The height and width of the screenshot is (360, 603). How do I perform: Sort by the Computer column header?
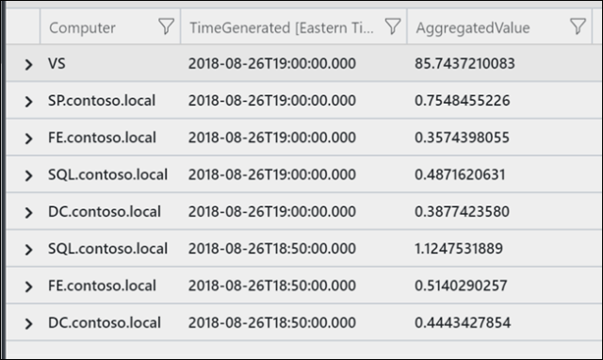(82, 27)
